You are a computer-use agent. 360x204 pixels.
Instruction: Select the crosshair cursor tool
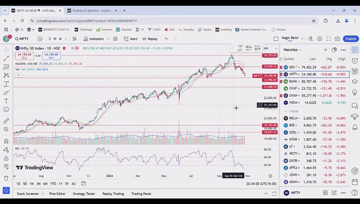[x=6, y=50]
